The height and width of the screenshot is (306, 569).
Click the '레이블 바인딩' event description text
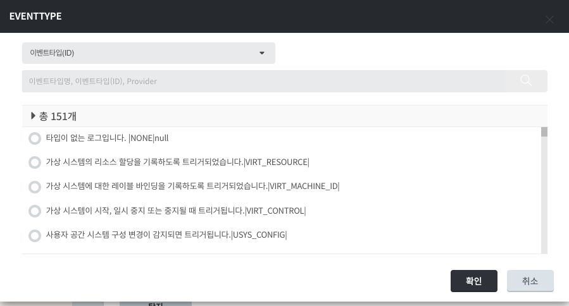192,187
